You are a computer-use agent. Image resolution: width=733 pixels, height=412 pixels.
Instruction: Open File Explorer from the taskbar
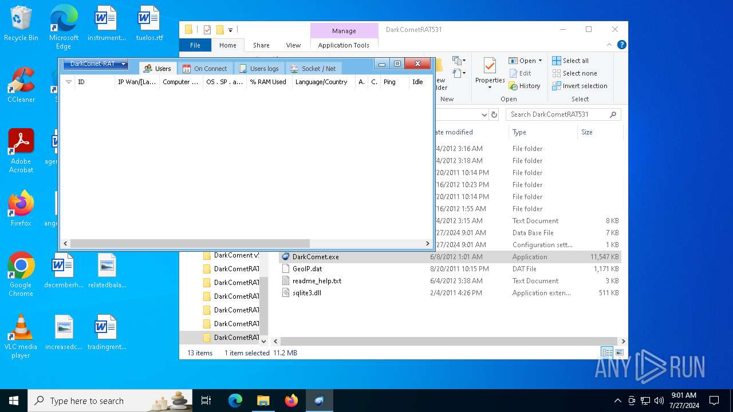click(x=263, y=401)
